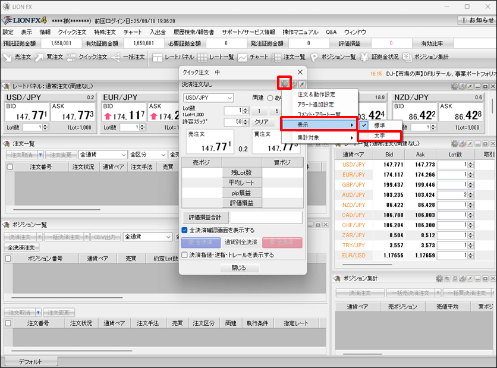Image resolution: width=497 pixels, height=368 pixels.
Task: Select 太字 in the display submenu
Action: (379, 136)
